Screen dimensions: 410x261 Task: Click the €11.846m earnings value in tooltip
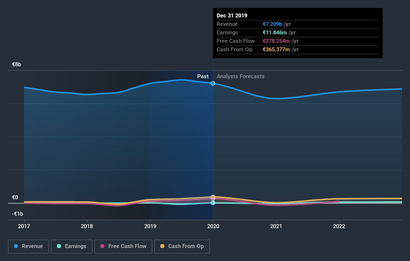(x=275, y=32)
